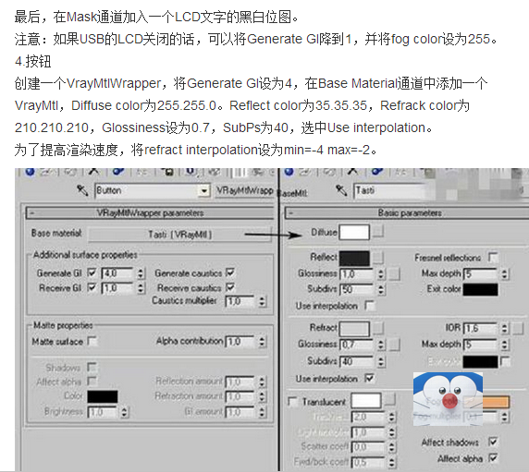Uncheck Use interpolation under Refract

click(x=370, y=378)
